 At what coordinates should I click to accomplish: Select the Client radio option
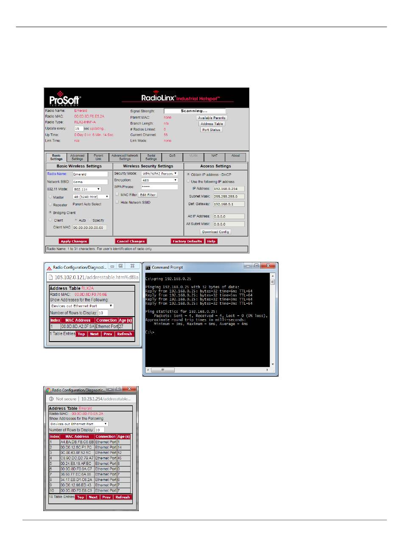(51, 220)
